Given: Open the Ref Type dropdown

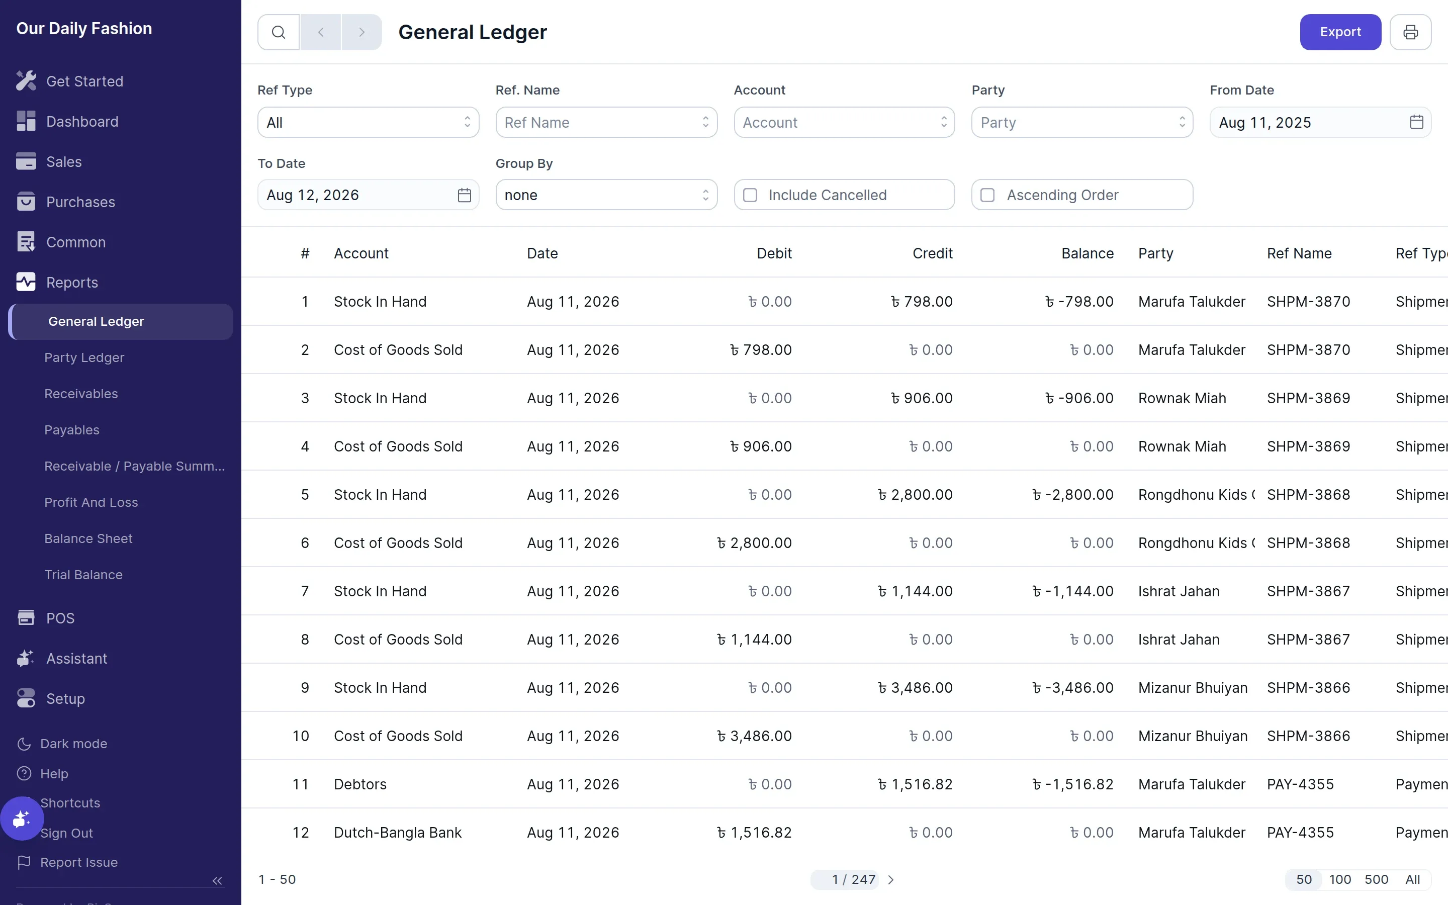Looking at the screenshot, I should (x=368, y=122).
